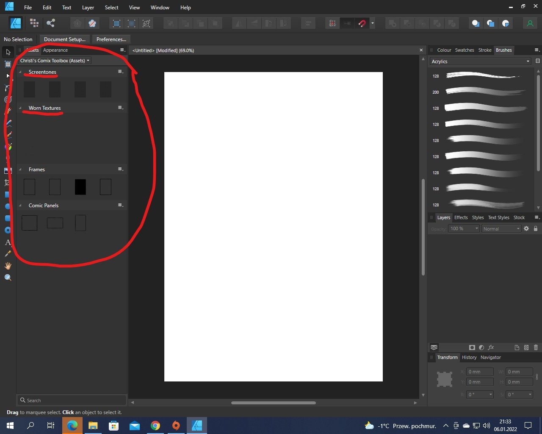Open Preferences
The image size is (542, 434).
point(111,39)
